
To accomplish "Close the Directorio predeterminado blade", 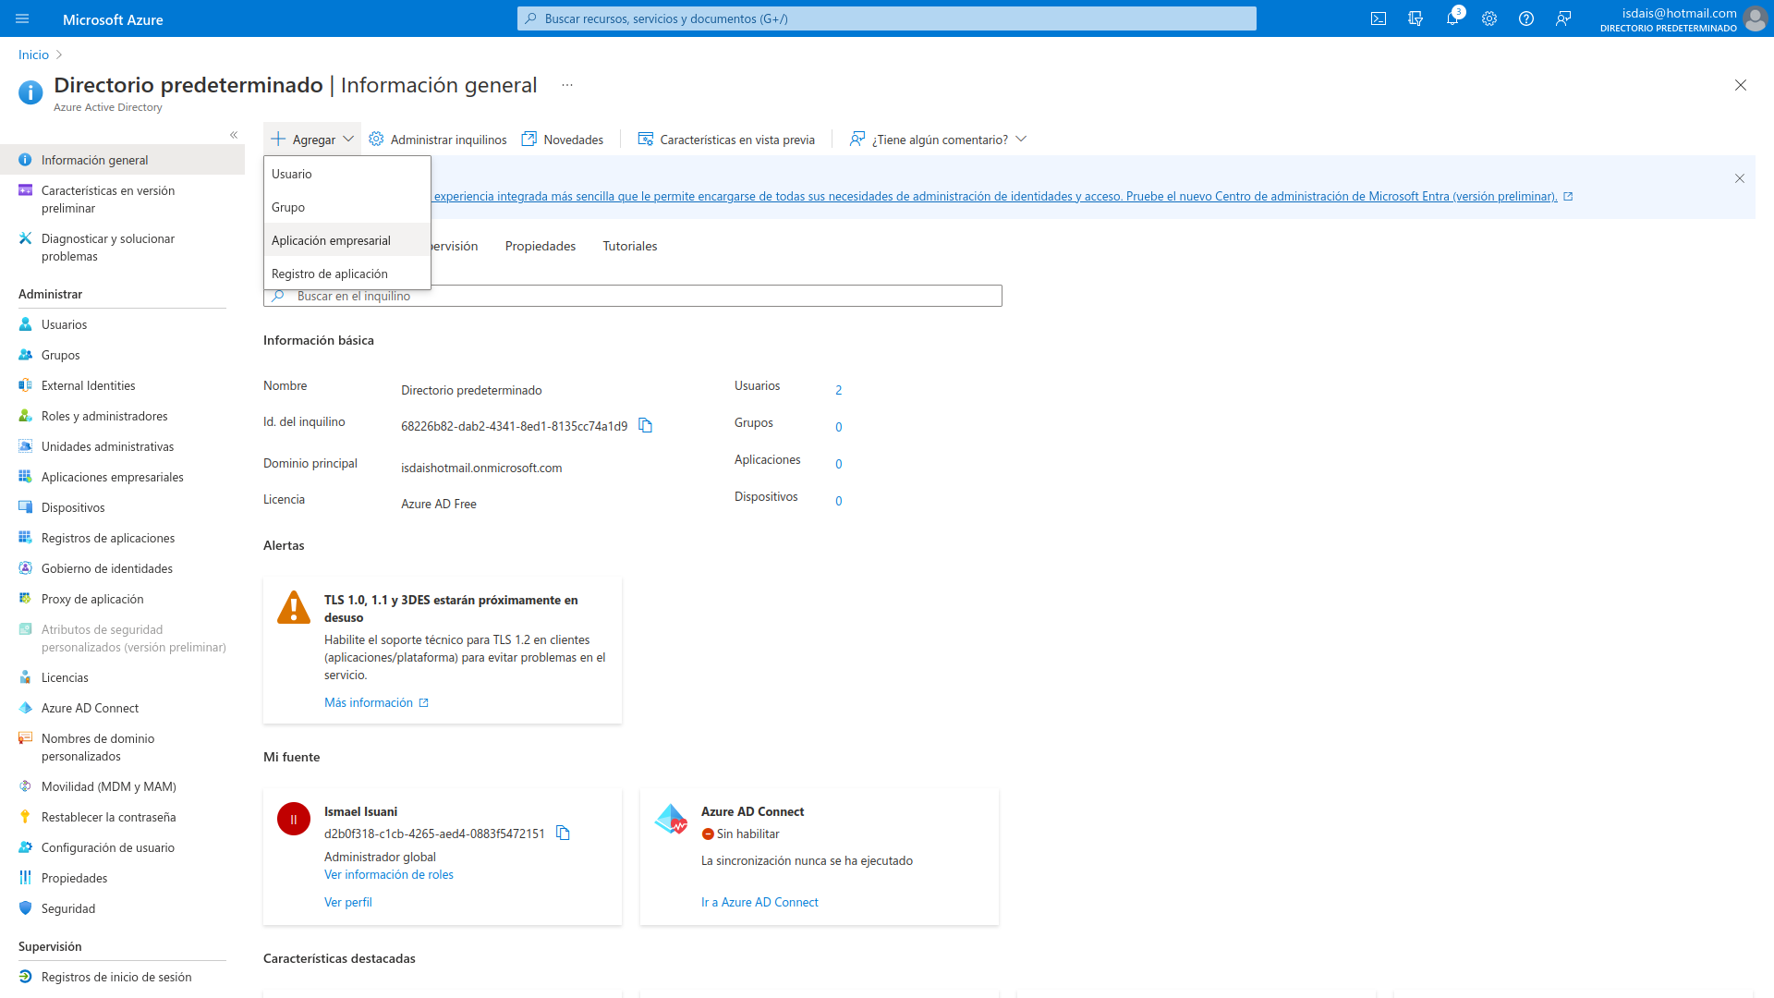I will coord(1741,85).
